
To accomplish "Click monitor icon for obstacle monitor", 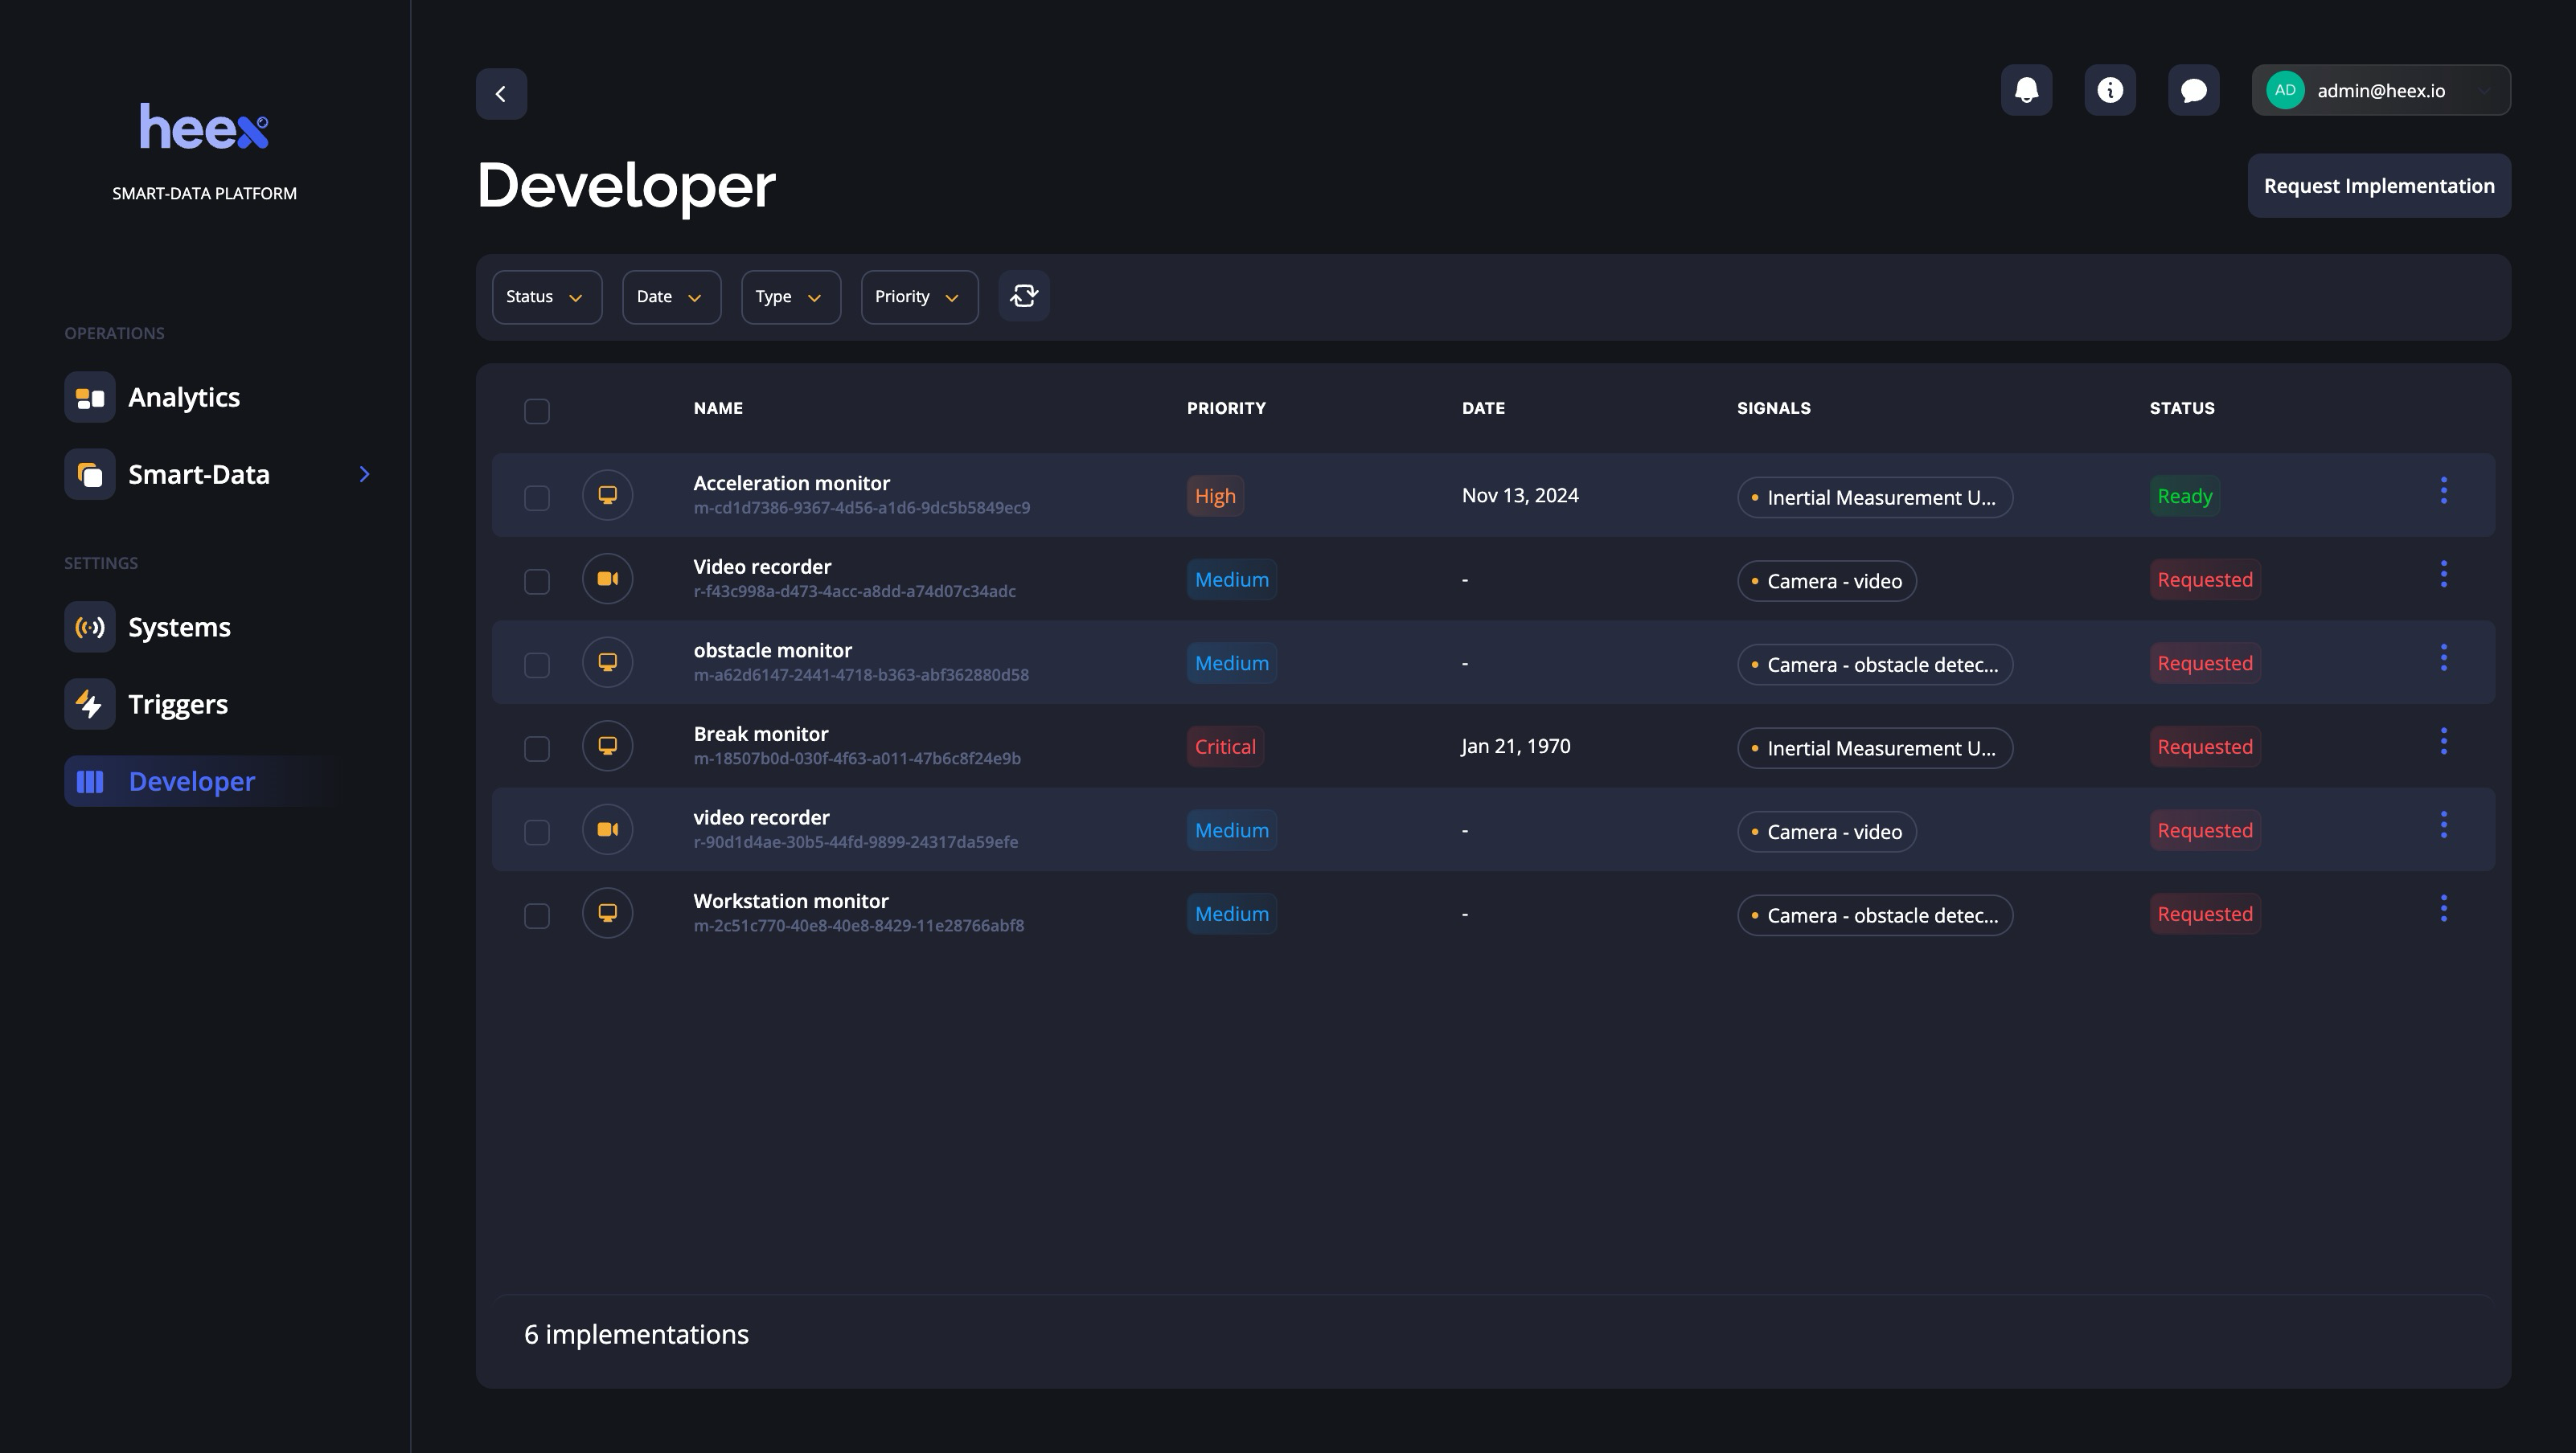I will tap(608, 662).
